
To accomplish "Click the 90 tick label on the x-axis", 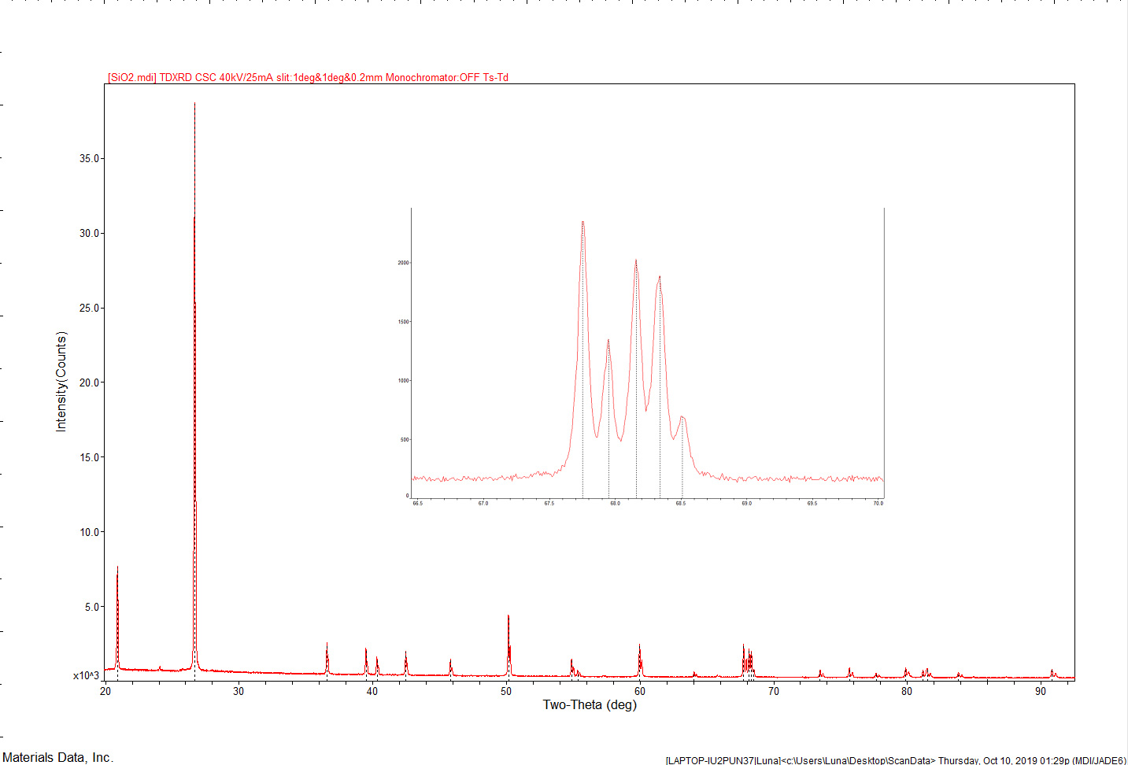I will (1041, 691).
